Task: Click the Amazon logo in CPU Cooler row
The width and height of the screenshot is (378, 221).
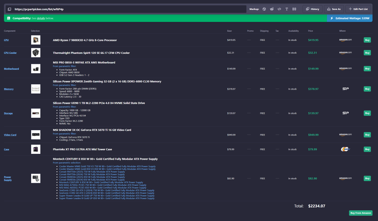Action: click(345, 53)
